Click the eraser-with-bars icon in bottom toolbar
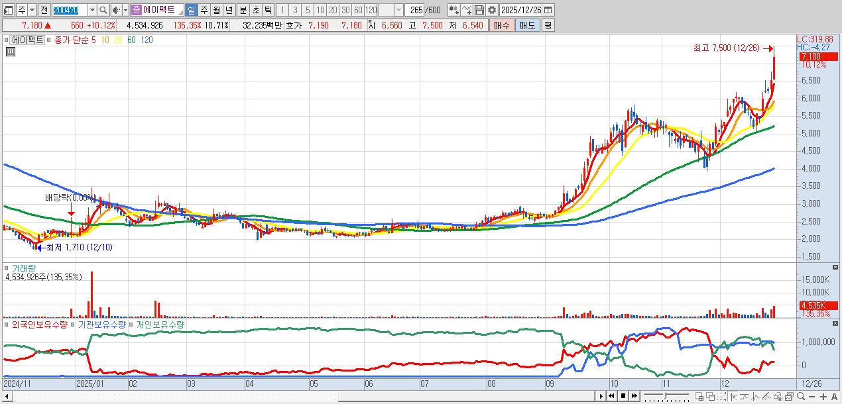This screenshot has height=404, width=842. (778, 396)
